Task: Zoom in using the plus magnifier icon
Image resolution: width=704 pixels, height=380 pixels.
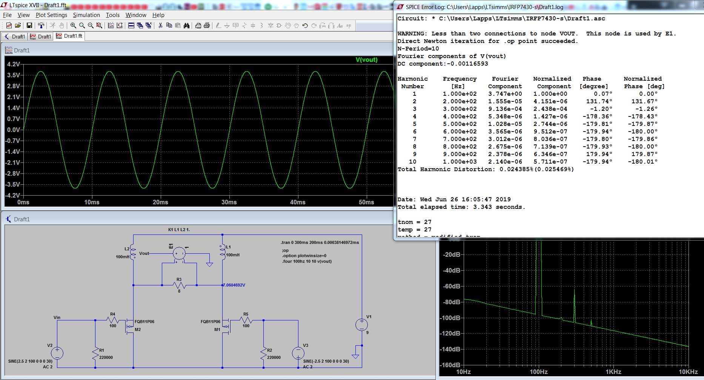Action: tap(73, 25)
